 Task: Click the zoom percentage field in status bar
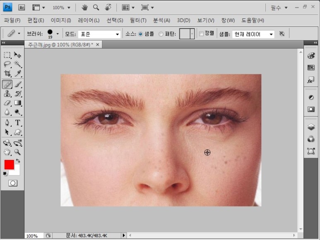click(31, 235)
